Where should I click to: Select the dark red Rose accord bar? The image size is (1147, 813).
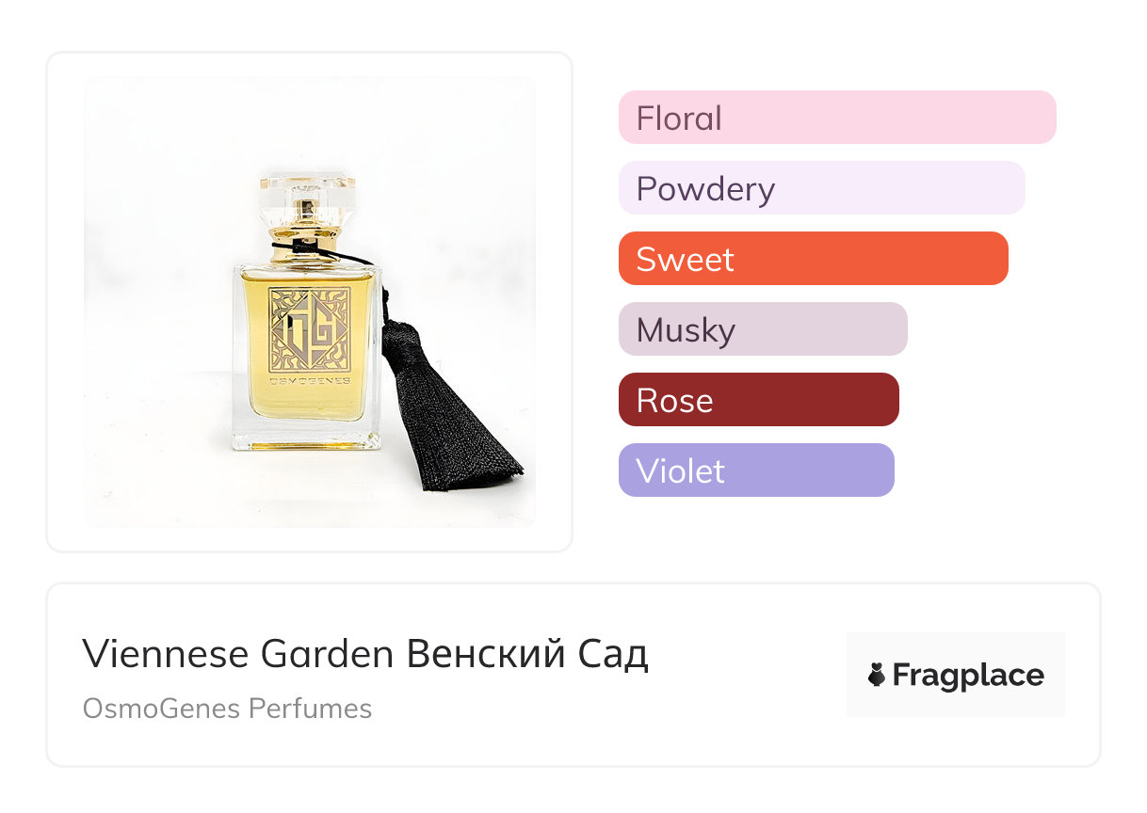[758, 400]
